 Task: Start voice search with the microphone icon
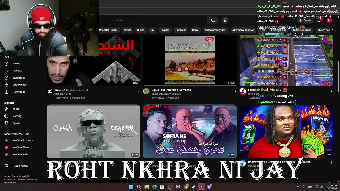coord(225,20)
